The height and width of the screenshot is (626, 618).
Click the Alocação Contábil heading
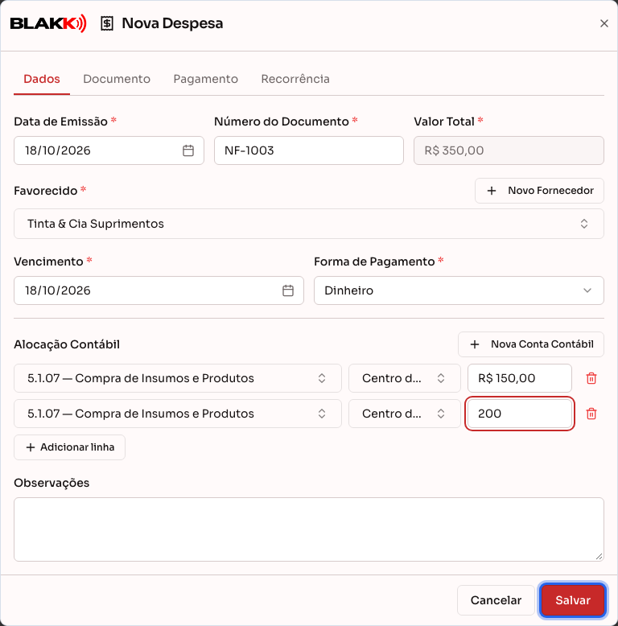(x=67, y=344)
